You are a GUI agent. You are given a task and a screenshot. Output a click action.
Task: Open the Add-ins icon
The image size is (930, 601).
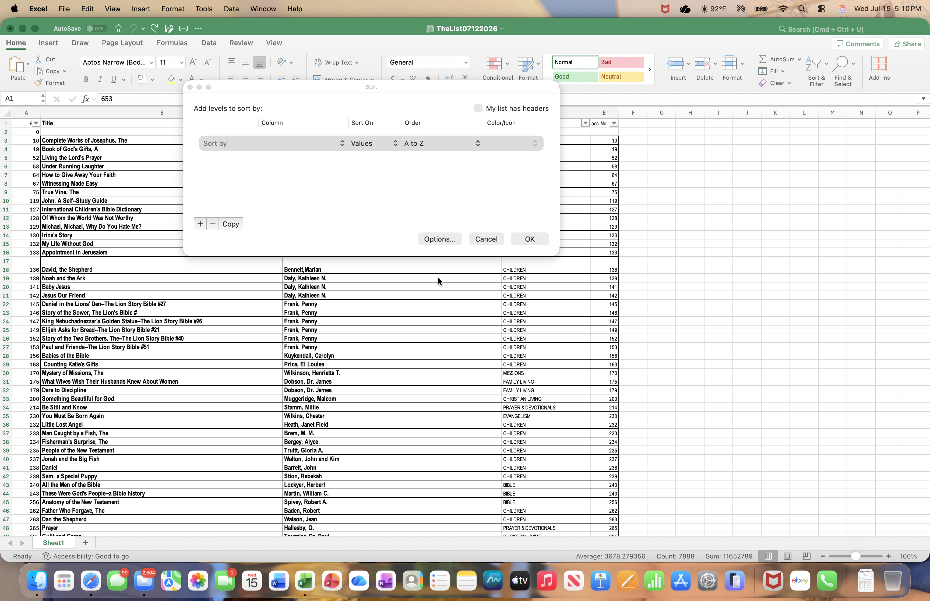(879, 63)
